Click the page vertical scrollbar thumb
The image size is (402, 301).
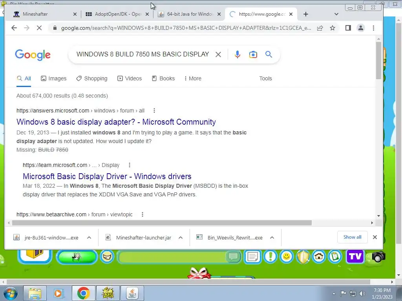(379, 60)
